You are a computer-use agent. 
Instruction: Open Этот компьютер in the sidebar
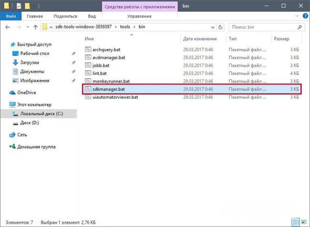[34, 105]
